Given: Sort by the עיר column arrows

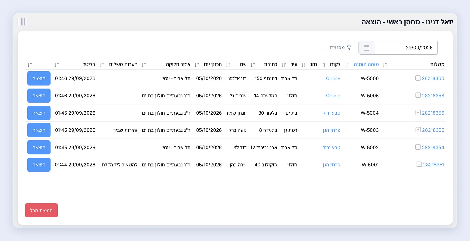Looking at the screenshot, I should coord(283,65).
